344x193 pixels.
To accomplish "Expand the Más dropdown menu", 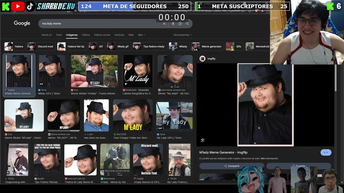I will [x=141, y=35].
